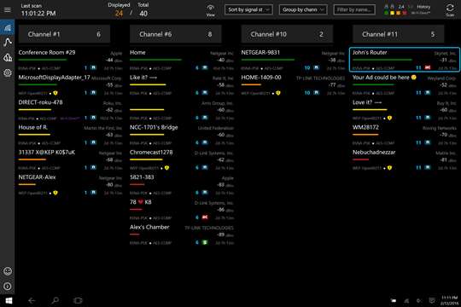Select MicrosoftDisplayAdapter_17 network
Screen dimensions: 461x307
[70, 85]
